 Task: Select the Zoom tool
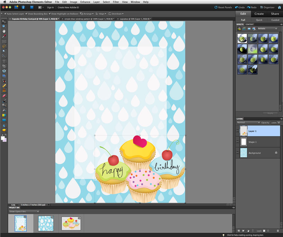pyautogui.click(x=4, y=26)
